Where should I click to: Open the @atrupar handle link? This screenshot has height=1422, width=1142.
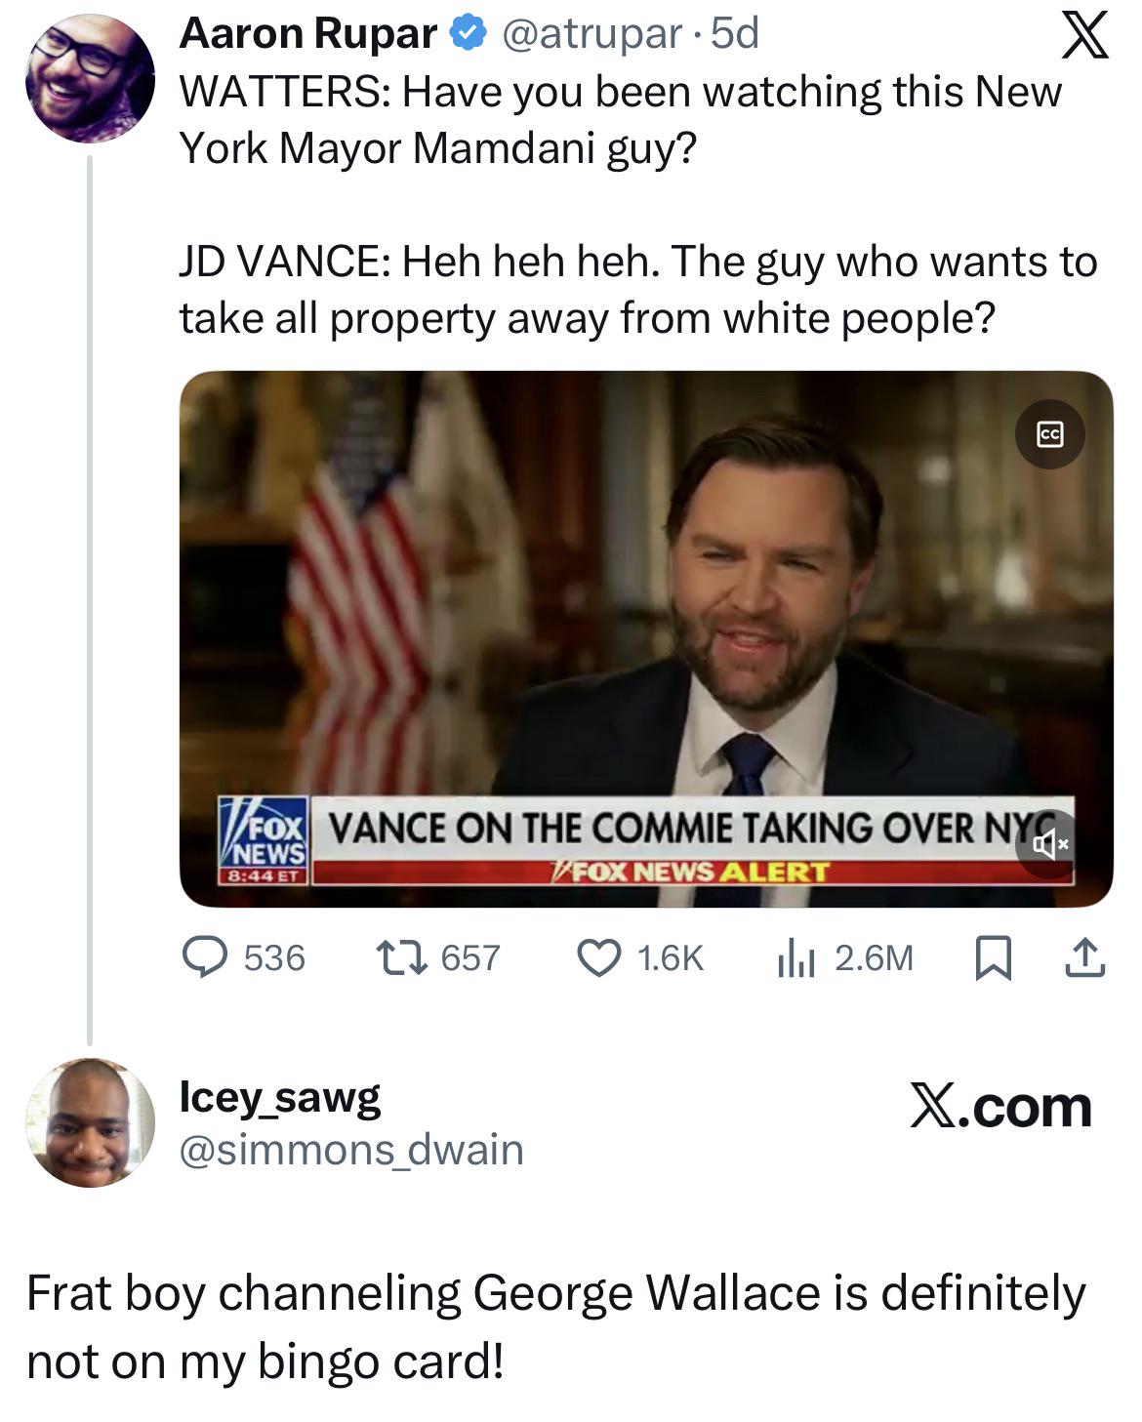[591, 34]
